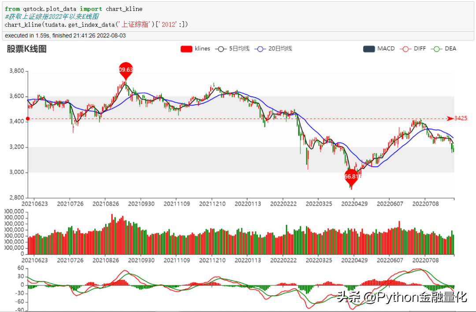Click the red dot starting the dashed average line
Screen dimensions: 476x312
28,118
